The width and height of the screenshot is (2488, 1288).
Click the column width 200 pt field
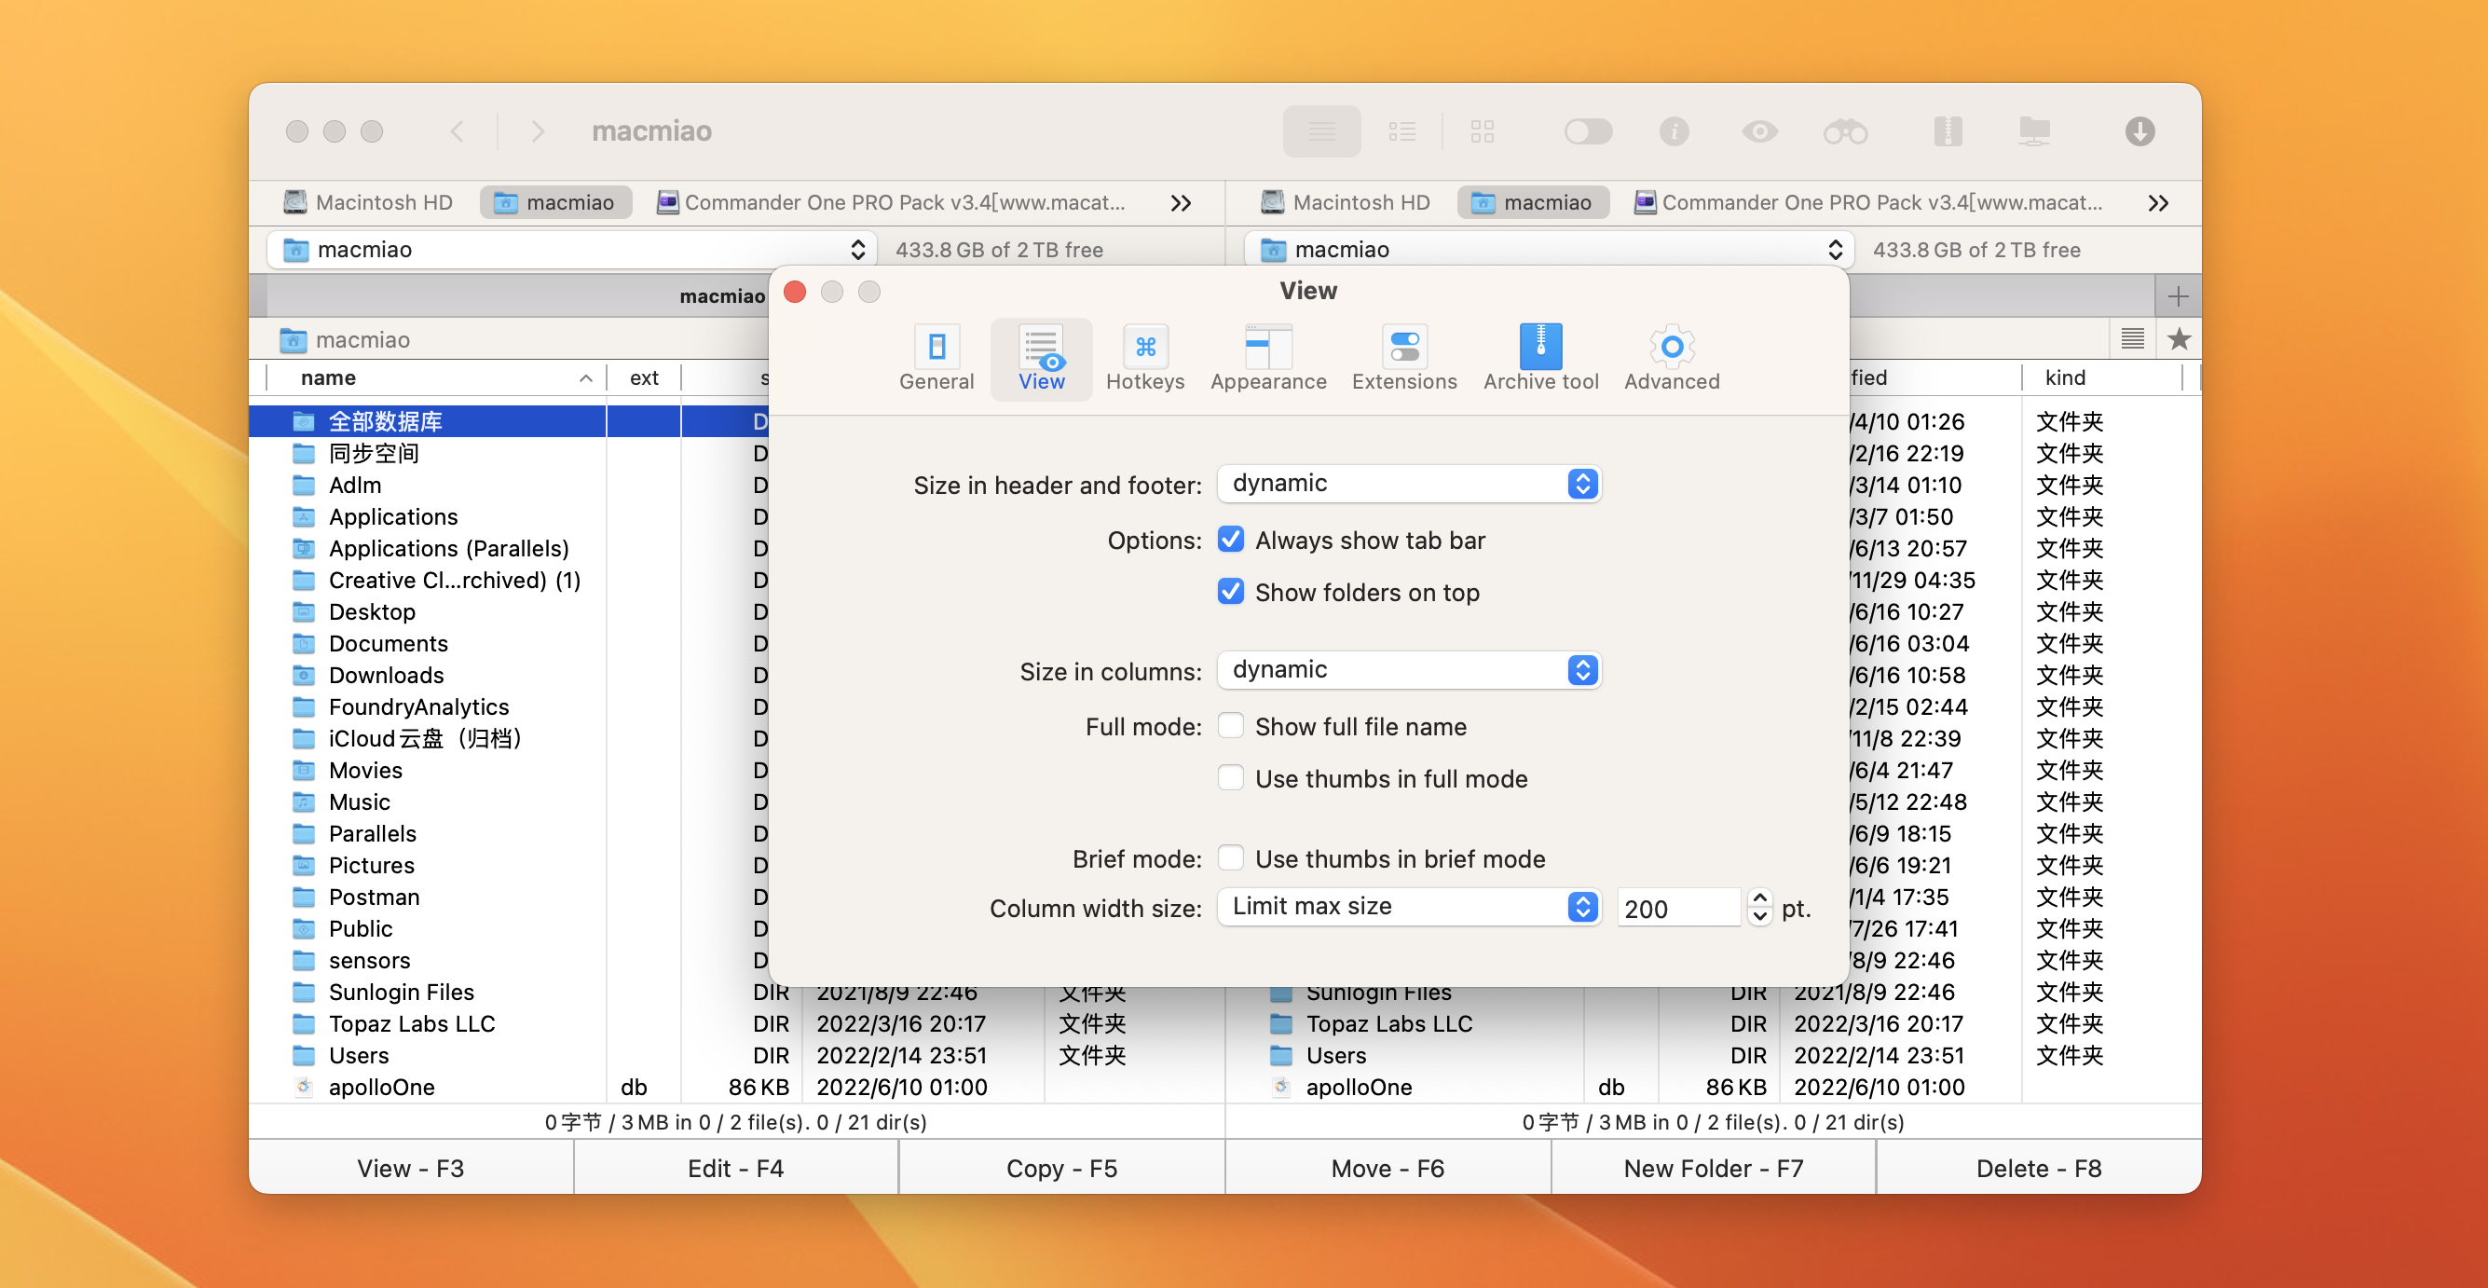(1676, 909)
